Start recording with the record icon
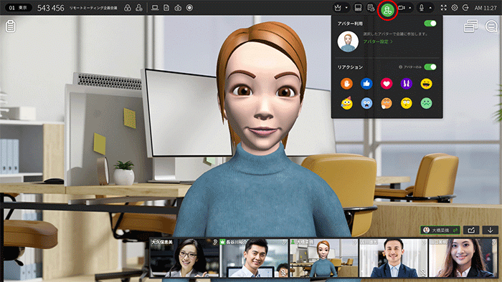 [189, 8]
